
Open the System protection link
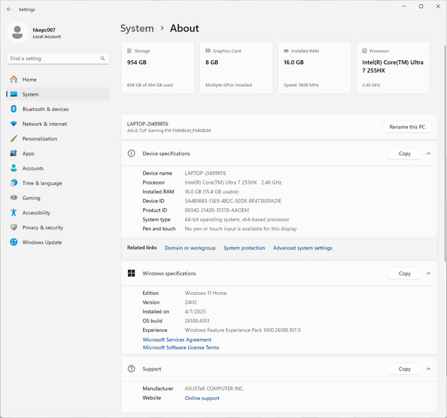coord(244,248)
